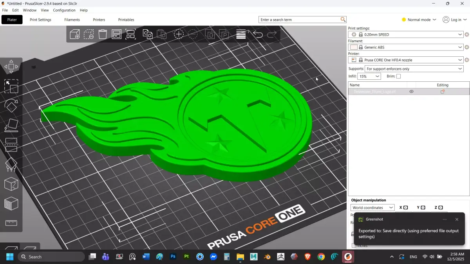Open the Variable layer height tool

pyautogui.click(x=241, y=34)
